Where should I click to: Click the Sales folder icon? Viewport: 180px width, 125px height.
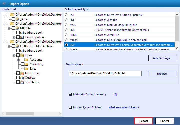click(26, 69)
